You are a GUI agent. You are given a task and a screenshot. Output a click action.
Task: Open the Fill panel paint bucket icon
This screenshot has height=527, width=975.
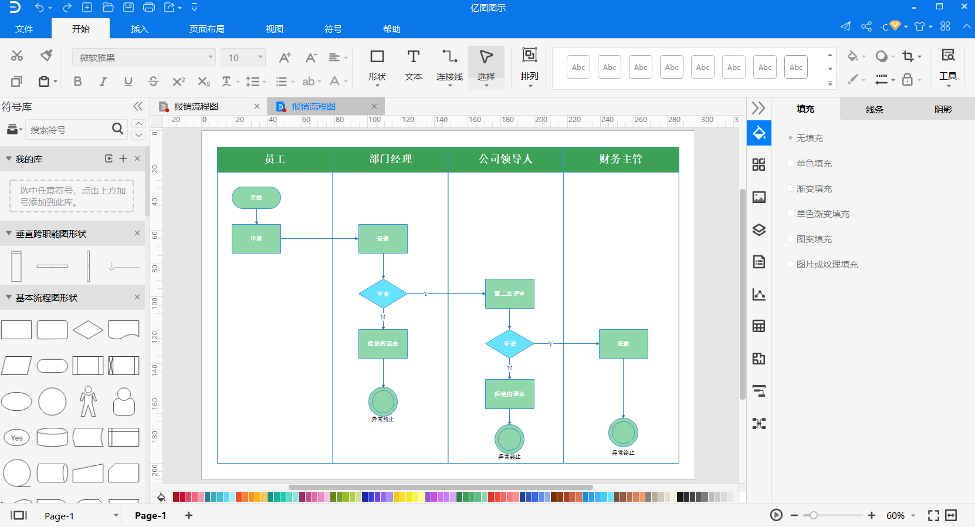[x=759, y=133]
